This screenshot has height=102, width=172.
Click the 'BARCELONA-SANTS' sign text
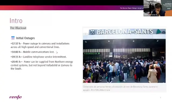[x=125, y=32]
